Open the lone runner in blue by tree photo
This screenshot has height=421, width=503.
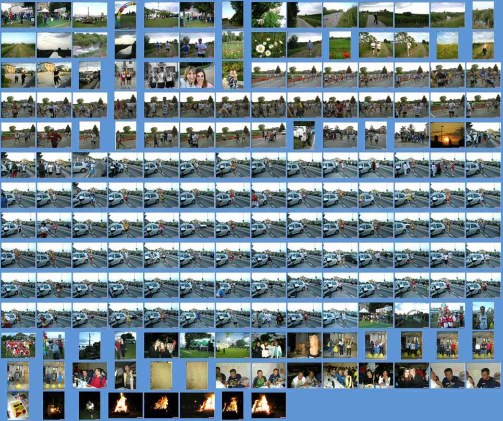304,45
